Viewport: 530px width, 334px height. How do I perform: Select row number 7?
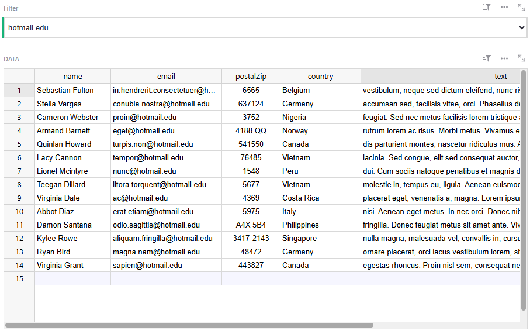point(19,171)
